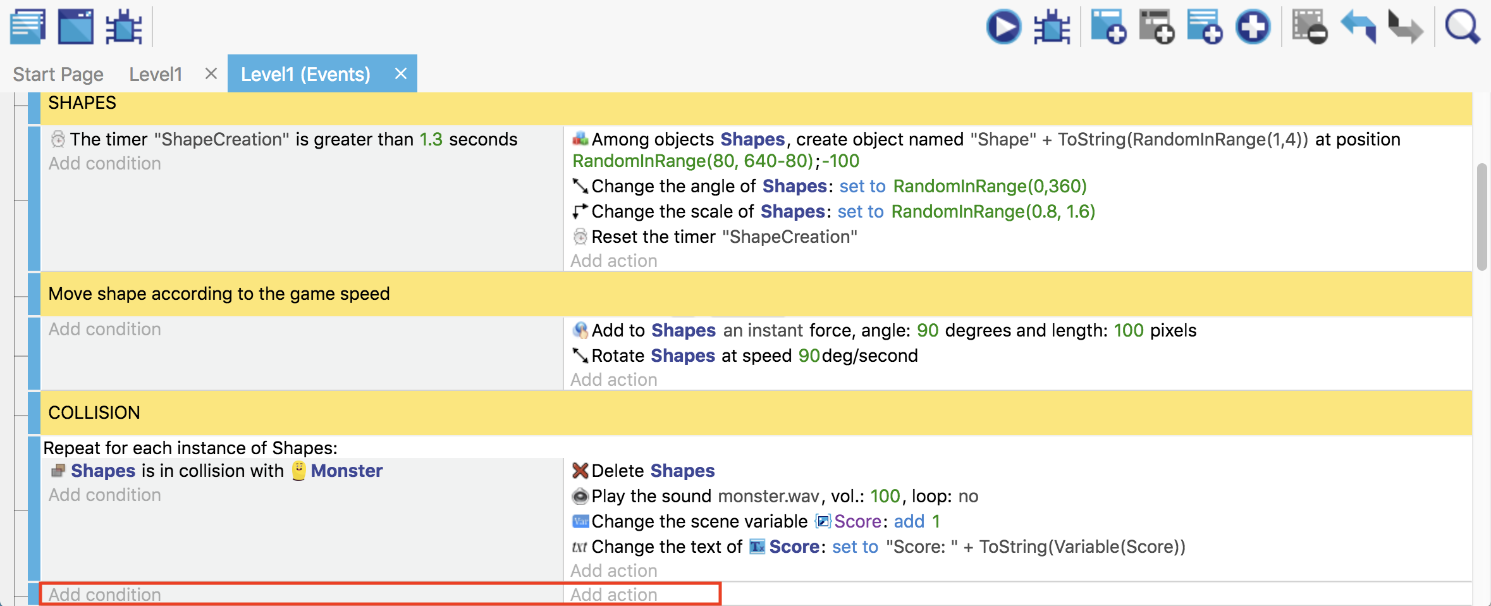
Task: Click the round plus icon for other events
Action: 1253,27
